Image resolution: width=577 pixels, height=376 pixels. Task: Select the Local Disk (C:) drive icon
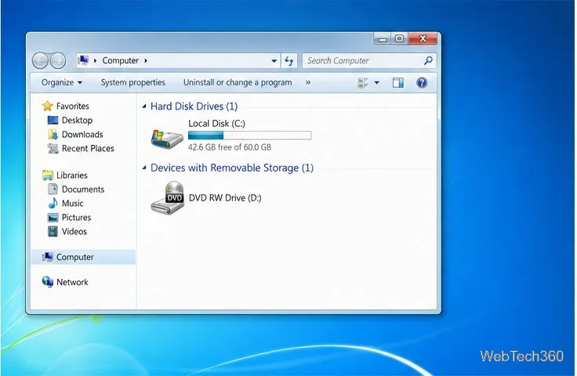tap(167, 139)
